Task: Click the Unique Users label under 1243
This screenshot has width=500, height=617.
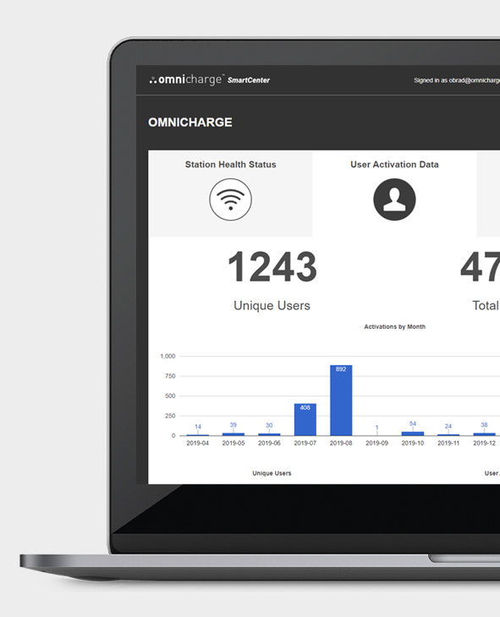Action: [x=272, y=306]
